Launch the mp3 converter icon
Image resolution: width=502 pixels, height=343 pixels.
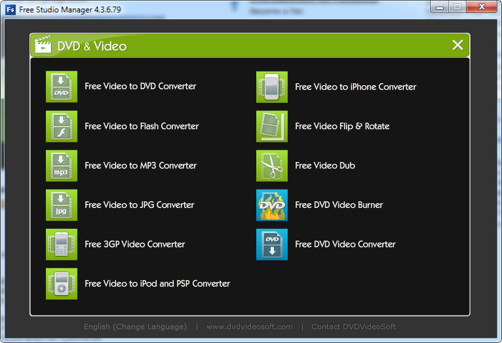coord(62,165)
